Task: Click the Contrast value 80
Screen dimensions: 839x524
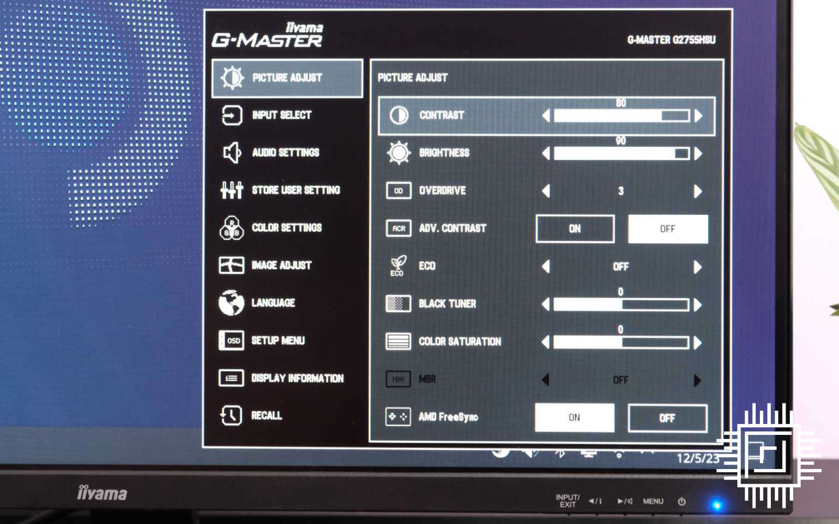Action: tap(621, 103)
